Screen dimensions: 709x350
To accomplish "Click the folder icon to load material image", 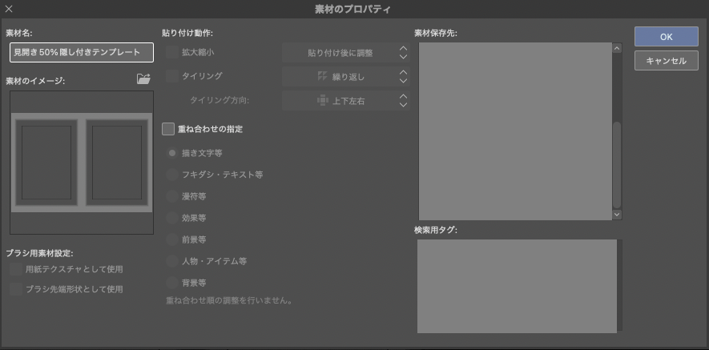I will point(143,79).
